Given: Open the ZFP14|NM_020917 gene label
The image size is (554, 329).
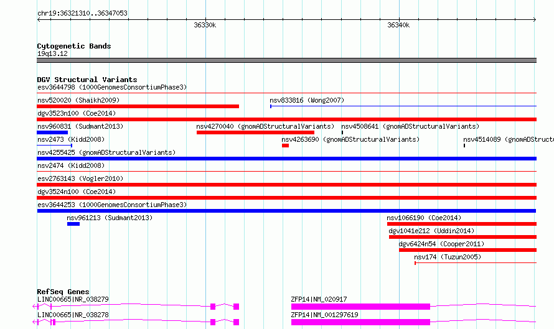Looking at the screenshot, I should [x=319, y=299].
